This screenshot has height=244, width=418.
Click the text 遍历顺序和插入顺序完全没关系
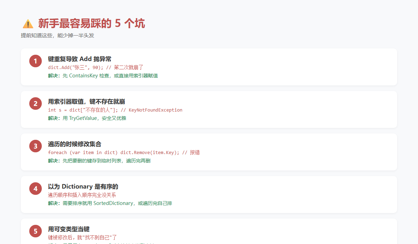[82, 195]
